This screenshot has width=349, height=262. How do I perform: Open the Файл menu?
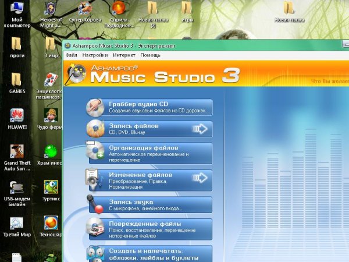pyautogui.click(x=71, y=55)
